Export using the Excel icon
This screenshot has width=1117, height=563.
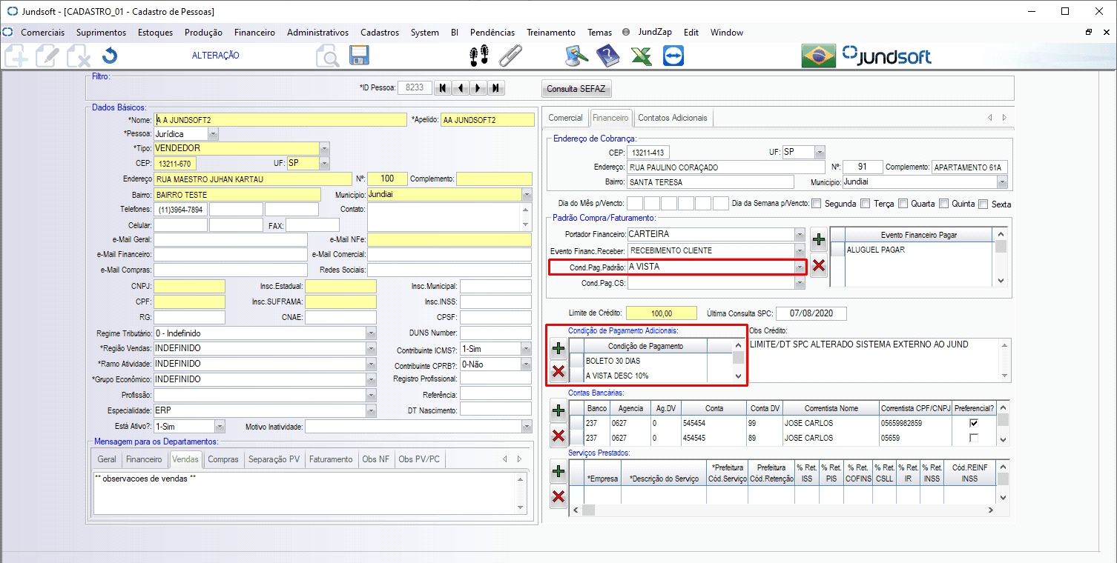coord(641,56)
